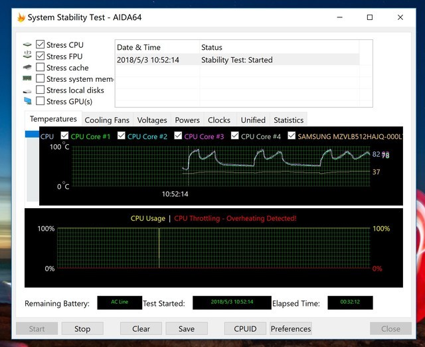This screenshot has width=425, height=347.
Task: Click the Date & Time column header
Action: [157, 47]
